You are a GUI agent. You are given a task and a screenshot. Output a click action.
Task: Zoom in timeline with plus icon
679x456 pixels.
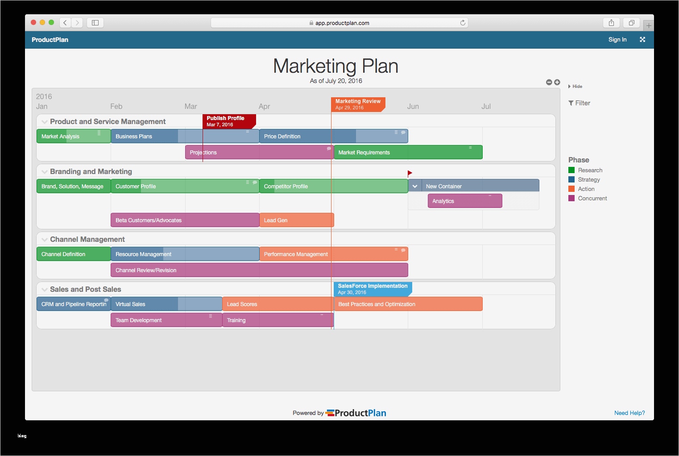pyautogui.click(x=557, y=82)
